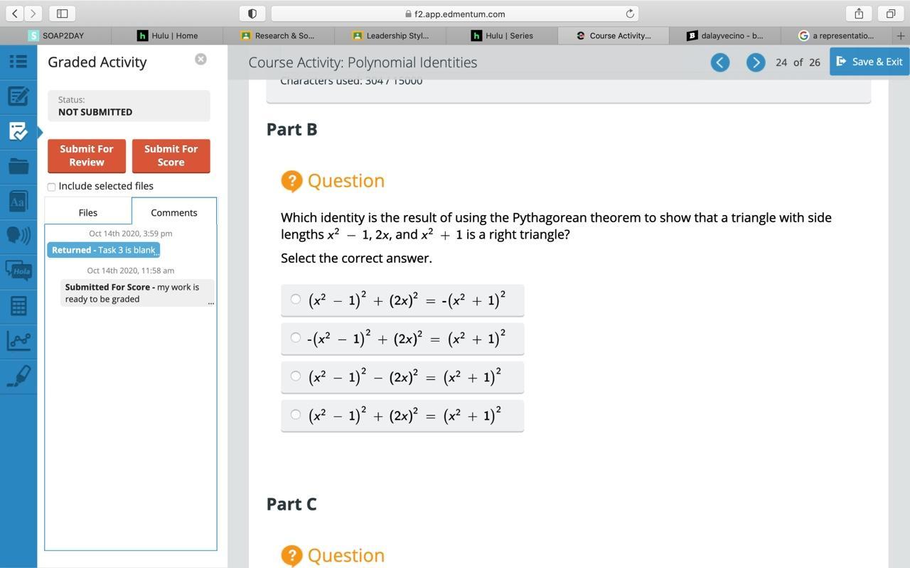The height and width of the screenshot is (568, 910).
Task: Activate the text-to-speech speaking head icon
Action: click(18, 235)
